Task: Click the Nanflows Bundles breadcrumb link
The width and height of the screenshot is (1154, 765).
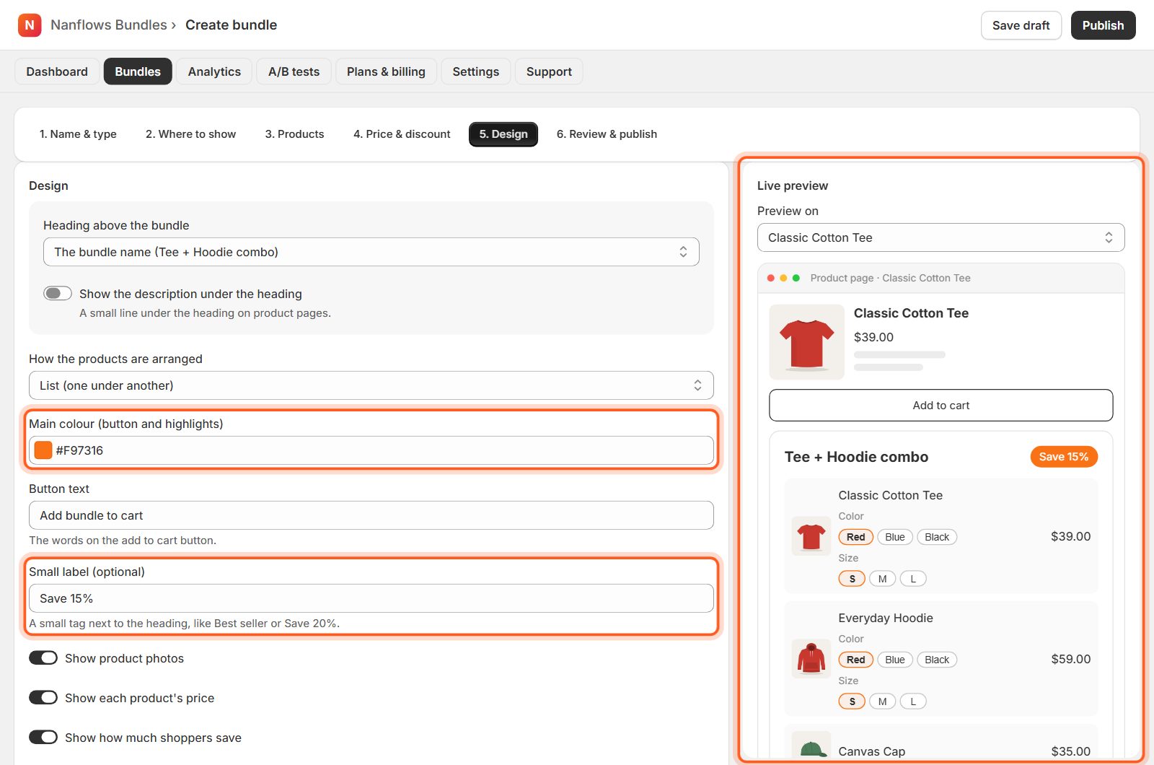Action: click(109, 25)
